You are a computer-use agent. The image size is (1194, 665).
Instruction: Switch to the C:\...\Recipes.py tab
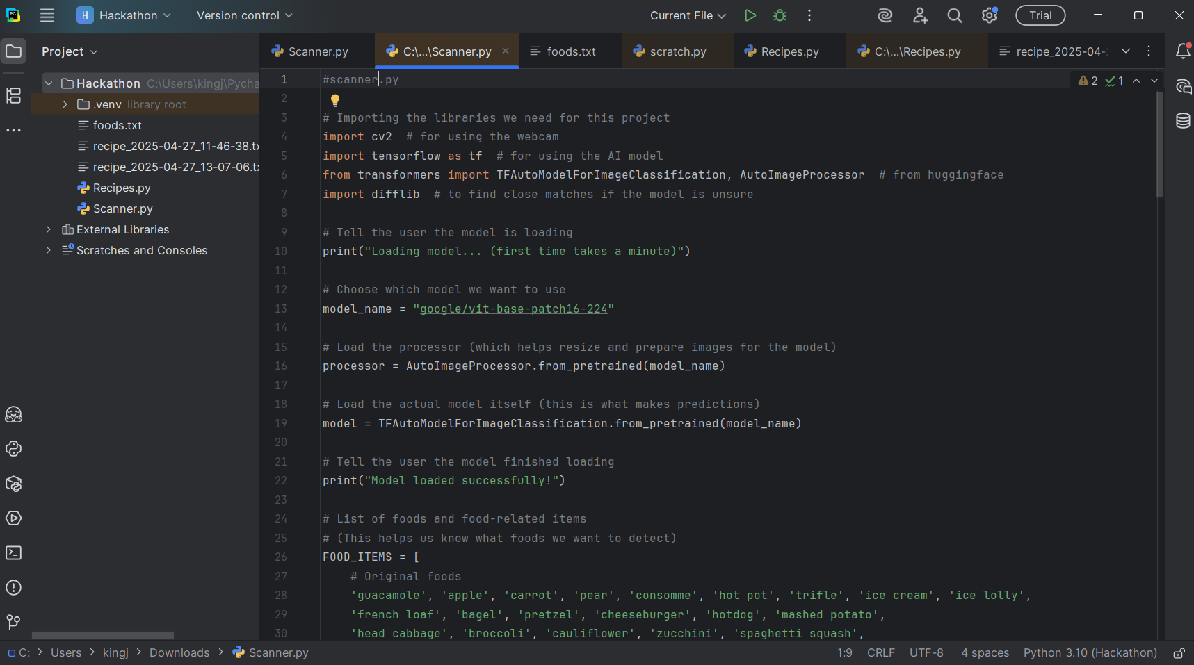click(917, 51)
